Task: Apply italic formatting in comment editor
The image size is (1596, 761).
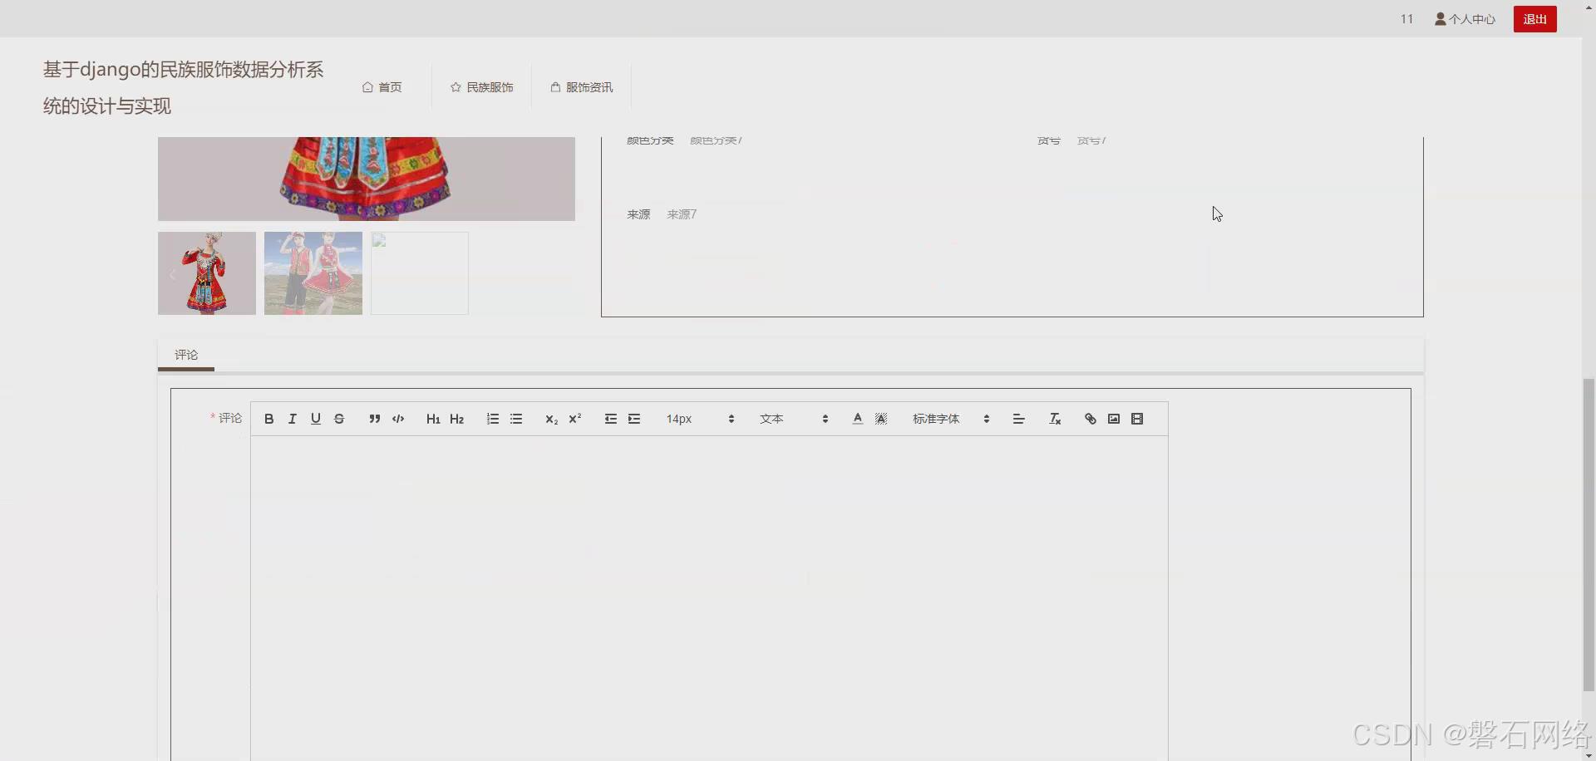Action: (x=292, y=419)
